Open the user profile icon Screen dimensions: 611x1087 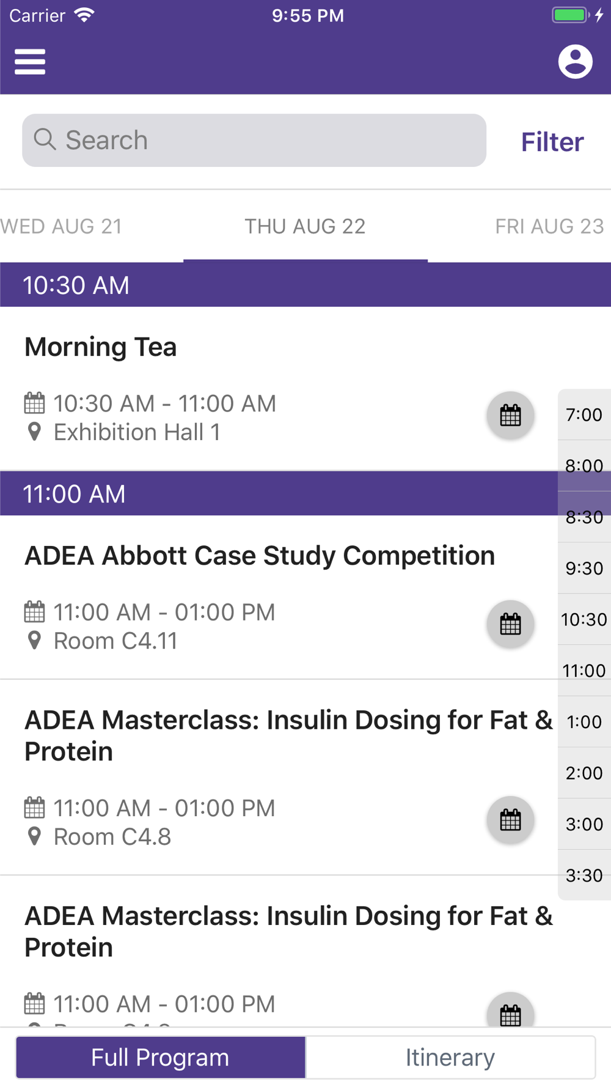click(x=575, y=62)
